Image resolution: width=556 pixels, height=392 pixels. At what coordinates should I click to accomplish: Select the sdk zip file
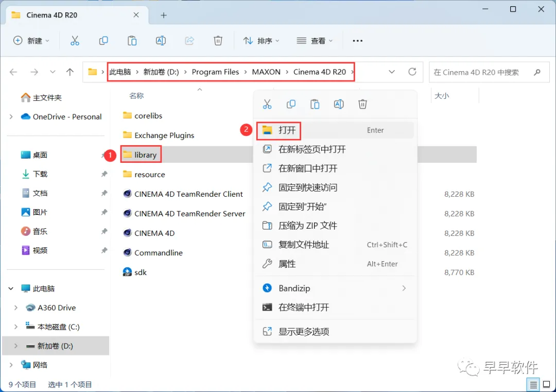point(135,272)
